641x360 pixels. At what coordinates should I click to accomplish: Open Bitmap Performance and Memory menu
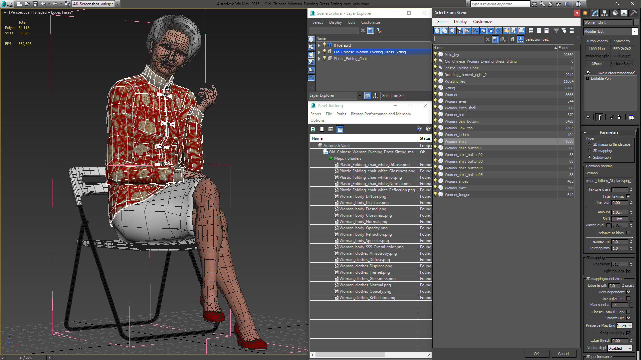[x=381, y=114]
